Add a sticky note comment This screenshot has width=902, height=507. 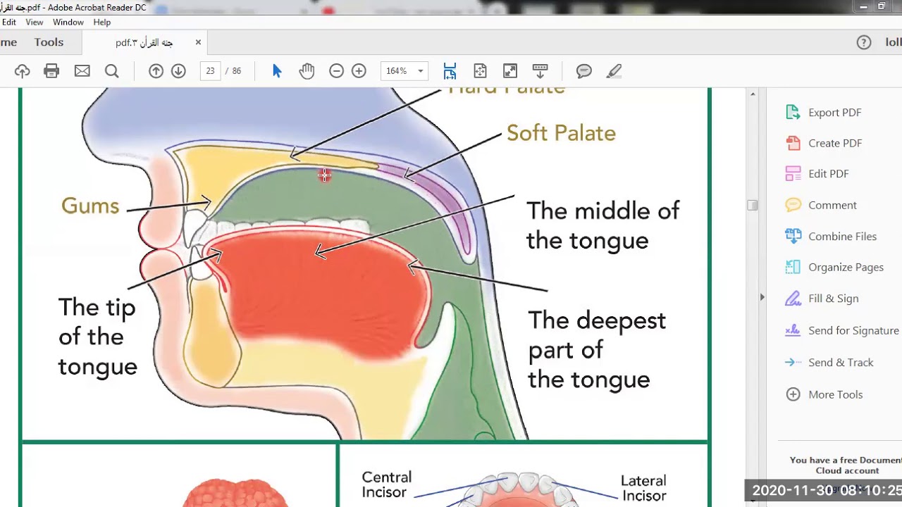point(583,71)
